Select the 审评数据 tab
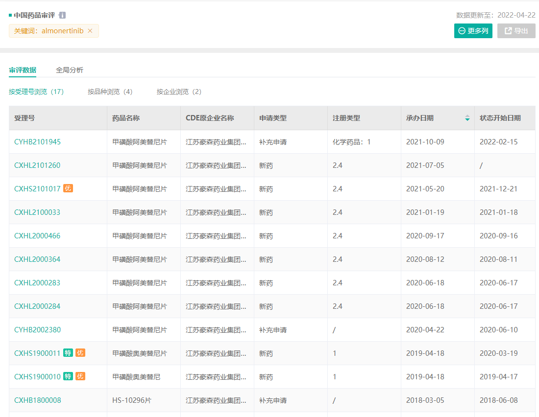 [x=23, y=70]
